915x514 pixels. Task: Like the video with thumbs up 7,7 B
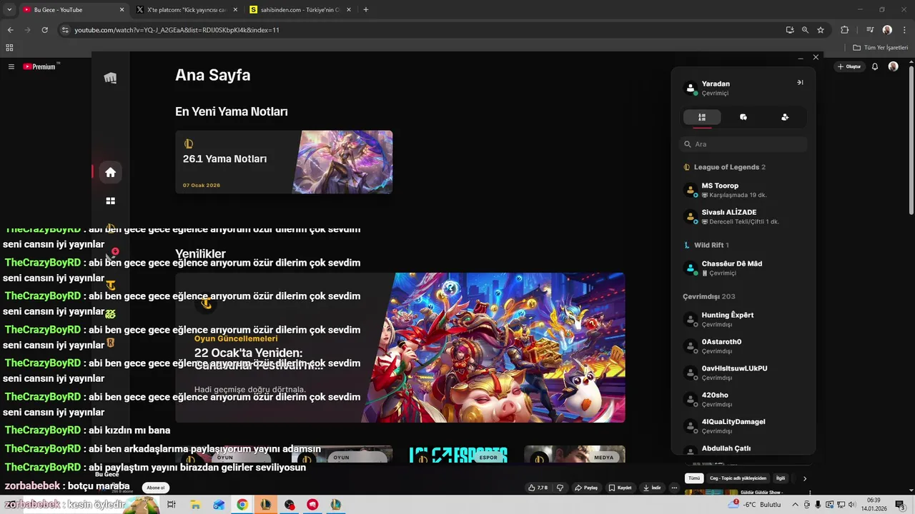(x=538, y=488)
